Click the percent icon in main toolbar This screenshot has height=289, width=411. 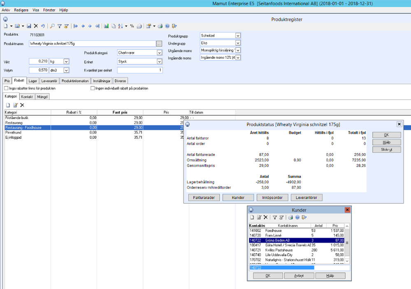132,26
